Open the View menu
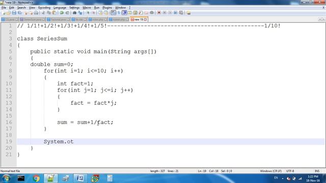 [x=32, y=8]
